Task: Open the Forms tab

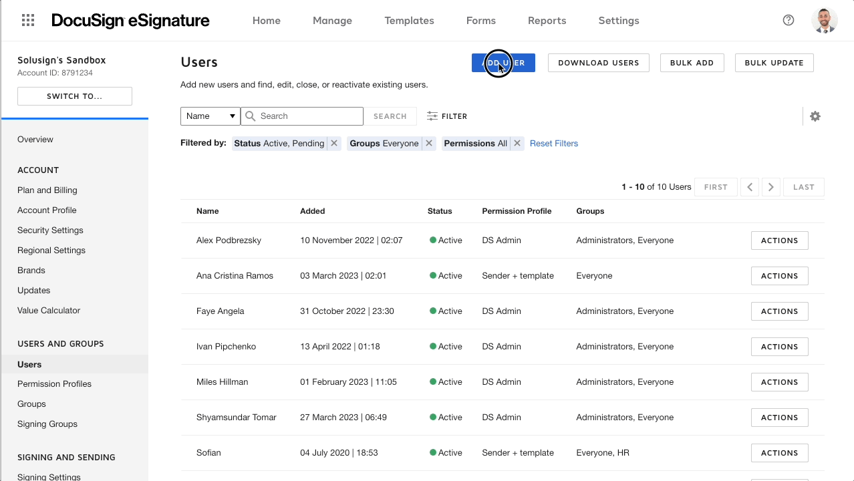Action: (x=481, y=21)
